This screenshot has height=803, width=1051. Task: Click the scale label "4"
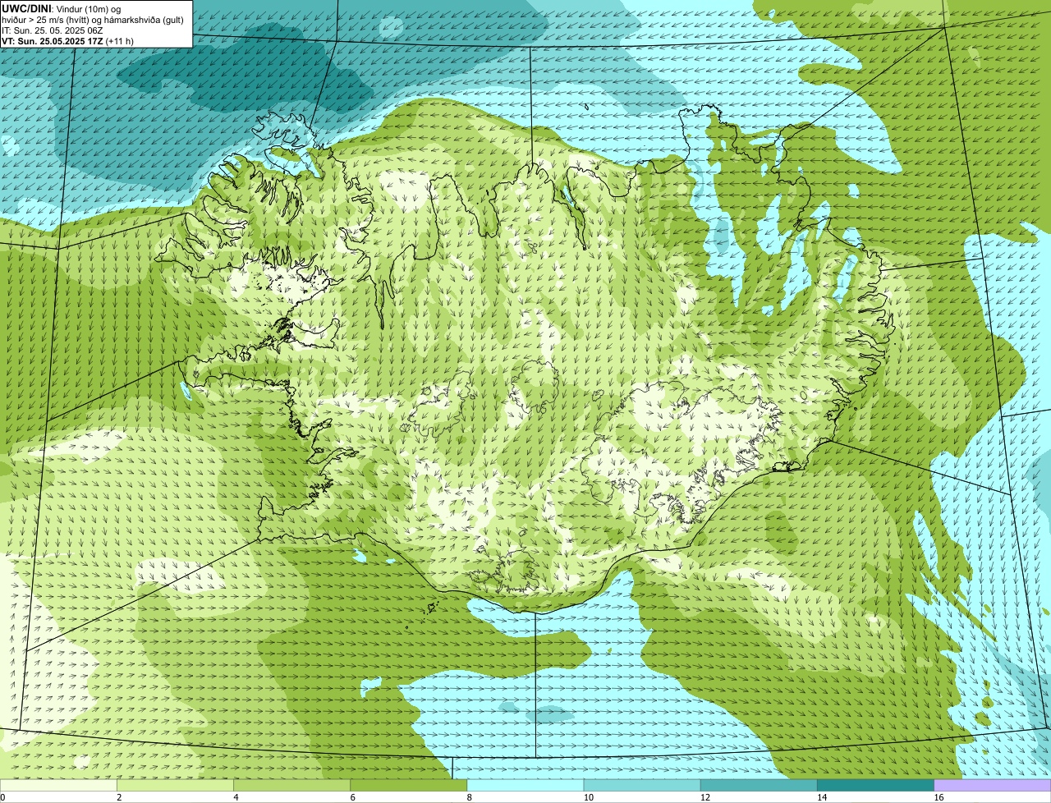click(x=236, y=797)
